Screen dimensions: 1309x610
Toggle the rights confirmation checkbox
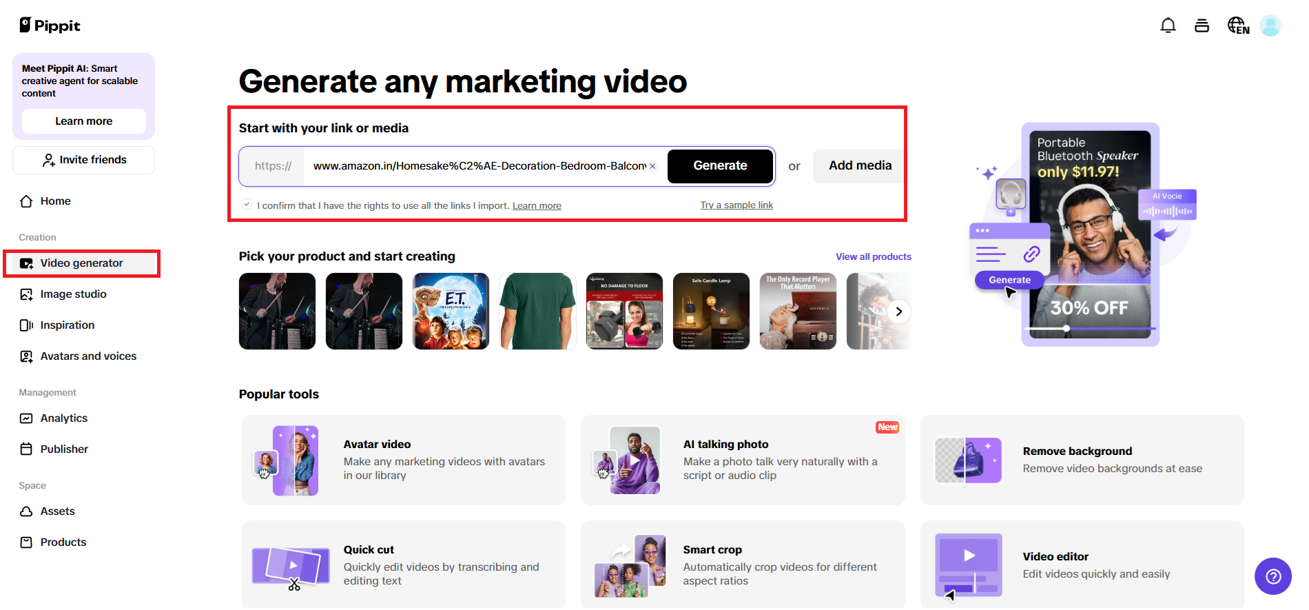pyautogui.click(x=247, y=205)
